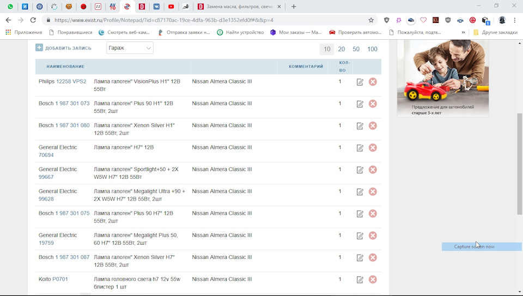Show 20 items per page

coord(341,49)
